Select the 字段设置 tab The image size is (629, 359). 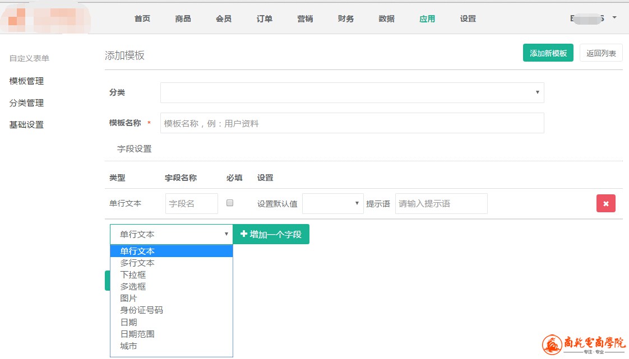point(135,148)
